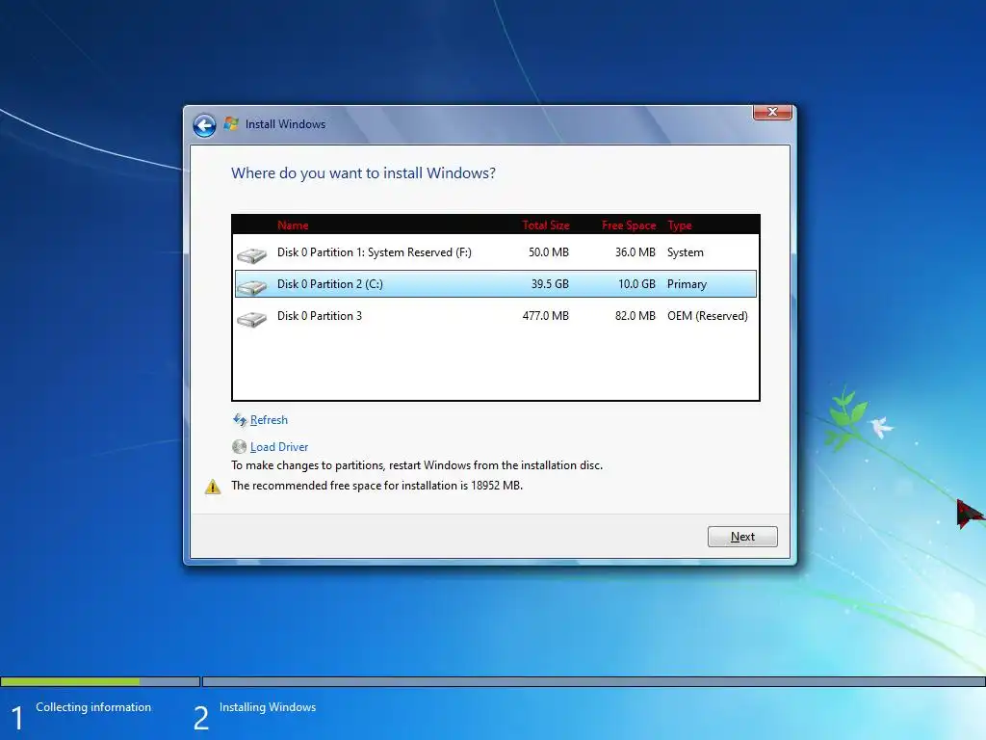Select the Disk 0 Partition 3 row

point(496,316)
